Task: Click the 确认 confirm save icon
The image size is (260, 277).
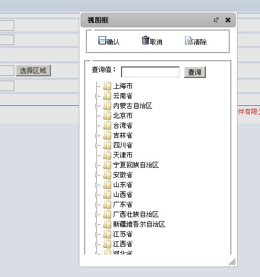Action: [102, 40]
